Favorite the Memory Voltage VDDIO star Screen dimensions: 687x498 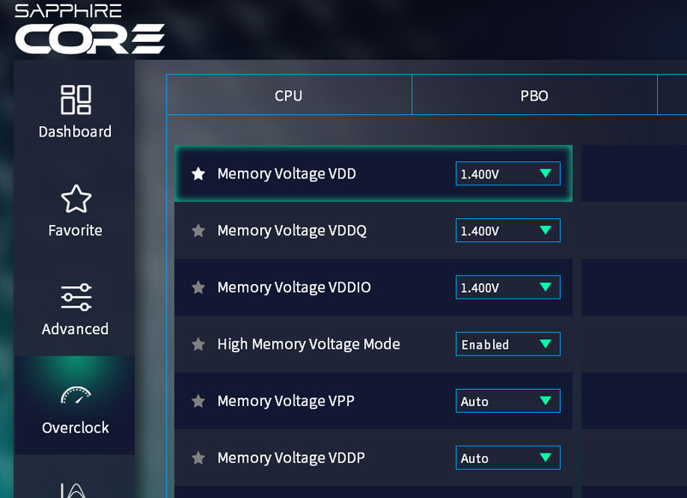pyautogui.click(x=198, y=288)
